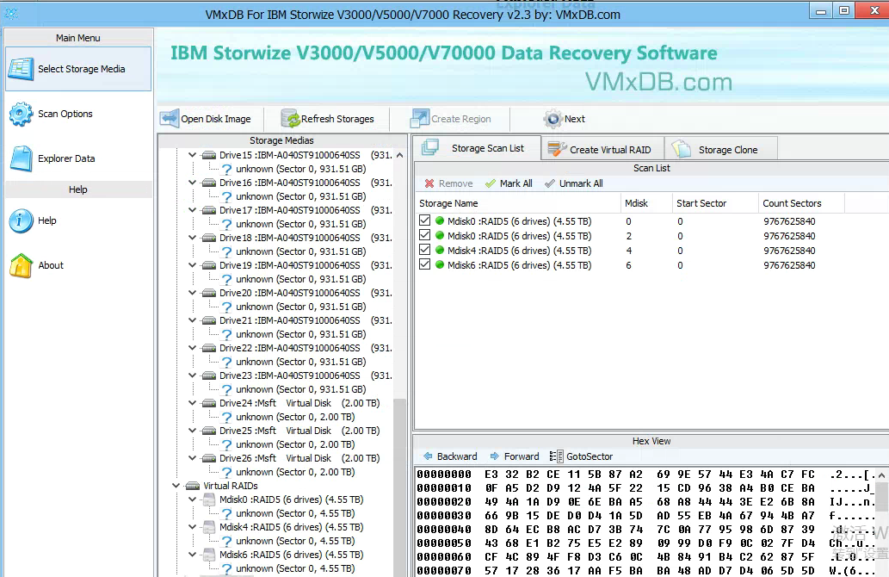Select the Drive18 disk icon
Viewport: 889px width, 577px height.
pyautogui.click(x=209, y=238)
